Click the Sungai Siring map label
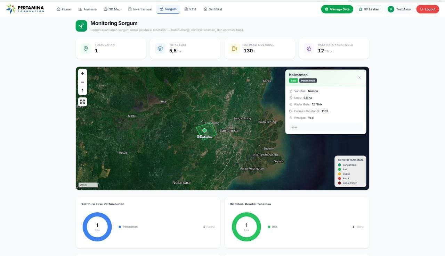Screen dimensions: 445x256 [x=242, y=119]
